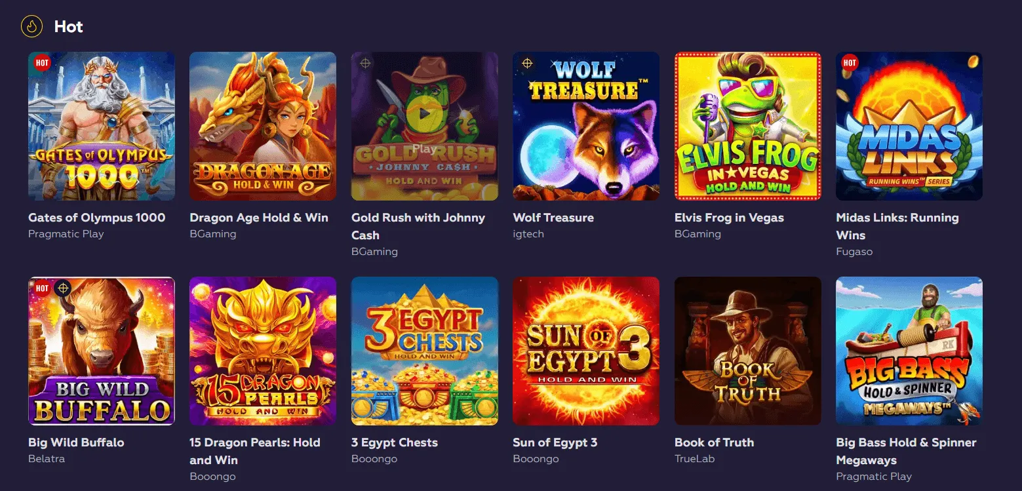
Task: Open the Elvis Frog in Vegas thumbnail
Action: point(747,126)
